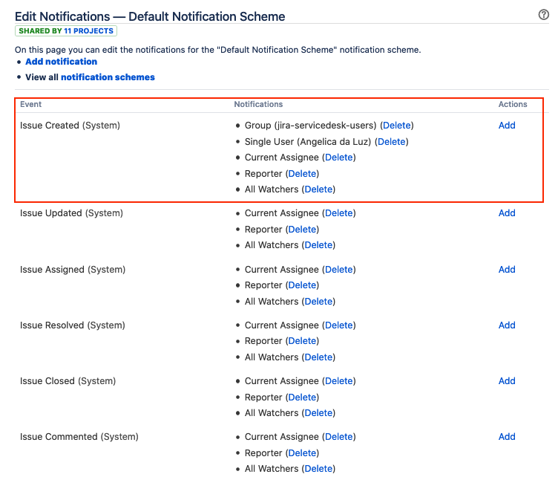This screenshot has height=477, width=558.
Task: Delete Reporter from Issue Assigned
Action: (x=302, y=285)
